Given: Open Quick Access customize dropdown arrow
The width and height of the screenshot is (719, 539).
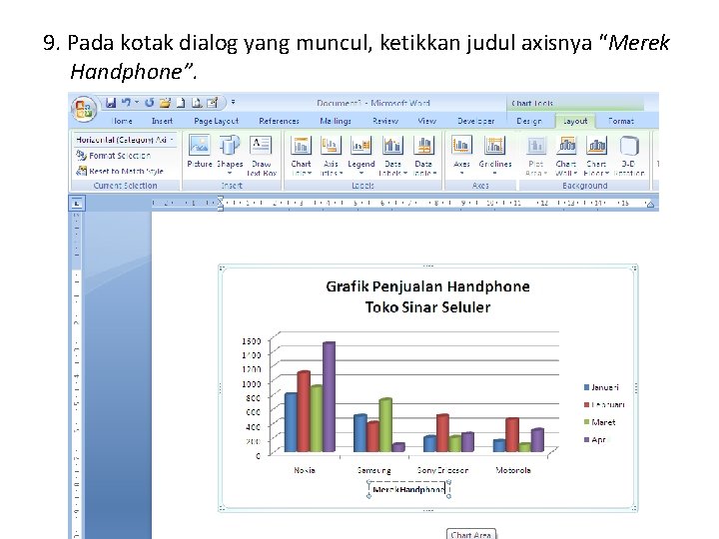Looking at the screenshot, I should (233, 102).
